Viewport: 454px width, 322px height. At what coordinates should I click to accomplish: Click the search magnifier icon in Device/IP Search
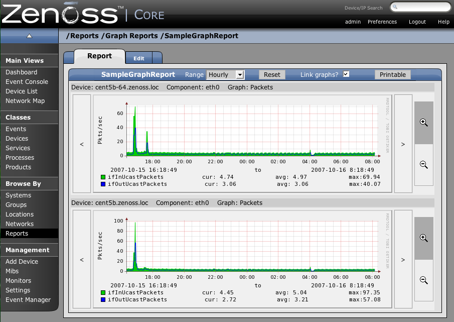(x=395, y=7)
